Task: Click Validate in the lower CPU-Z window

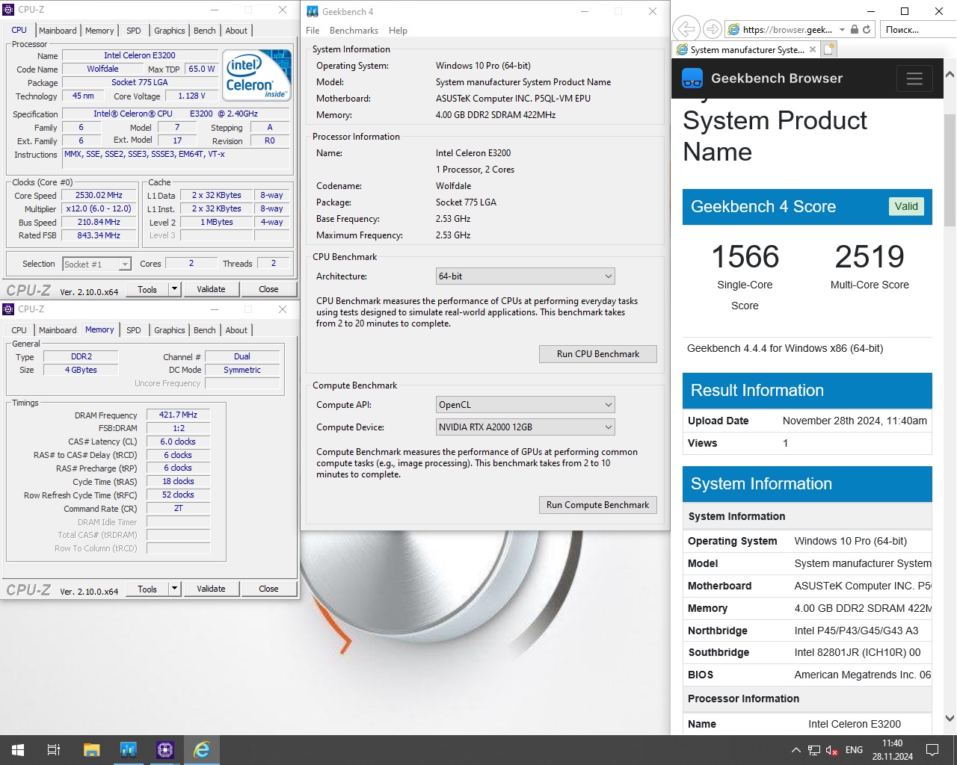Action: click(211, 589)
